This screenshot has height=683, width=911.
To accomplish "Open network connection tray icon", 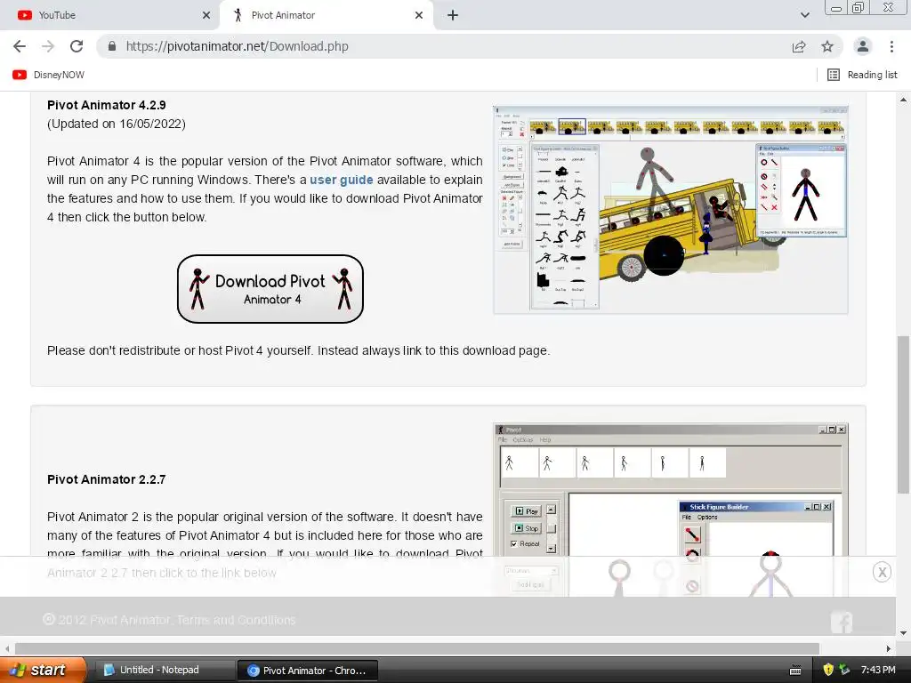I will (x=845, y=670).
